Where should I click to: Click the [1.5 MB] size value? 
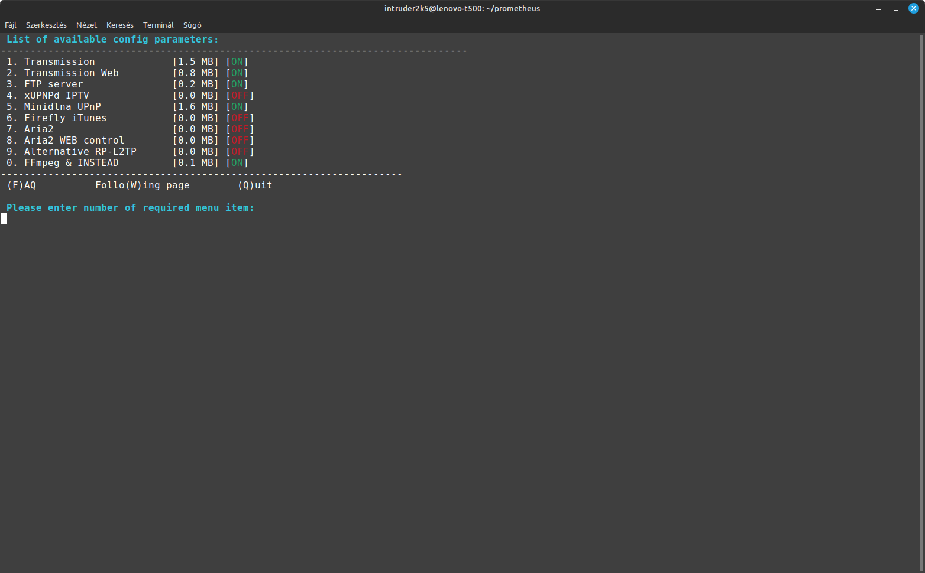[196, 62]
